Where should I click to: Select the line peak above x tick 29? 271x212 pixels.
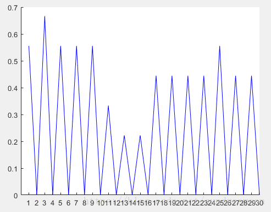251,76
